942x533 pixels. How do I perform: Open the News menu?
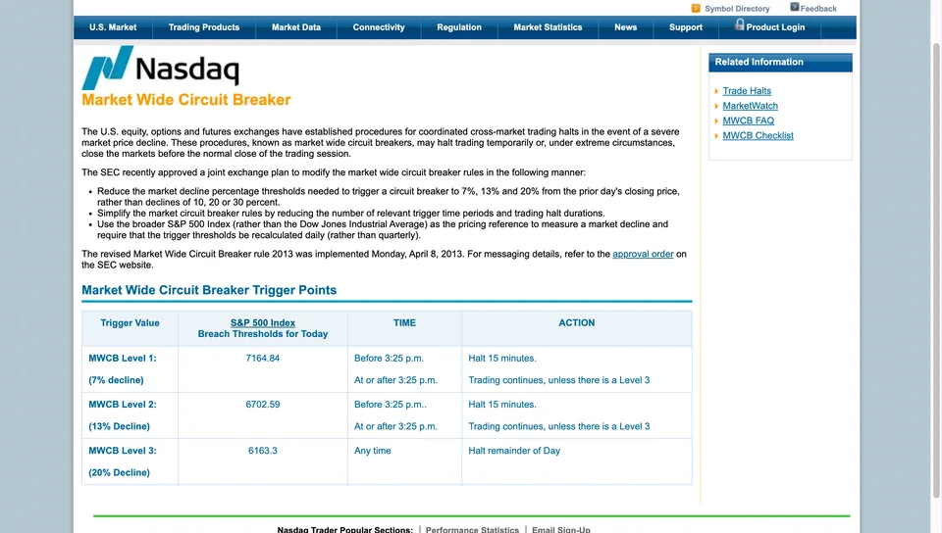pyautogui.click(x=625, y=27)
